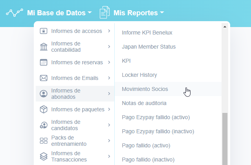The width and height of the screenshot is (251, 165).
Task: Click the lock icon for Informes de accesos
Action: click(44, 31)
